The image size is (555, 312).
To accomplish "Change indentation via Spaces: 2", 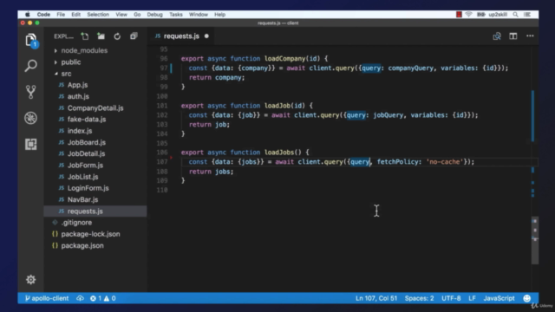I will coord(419,298).
